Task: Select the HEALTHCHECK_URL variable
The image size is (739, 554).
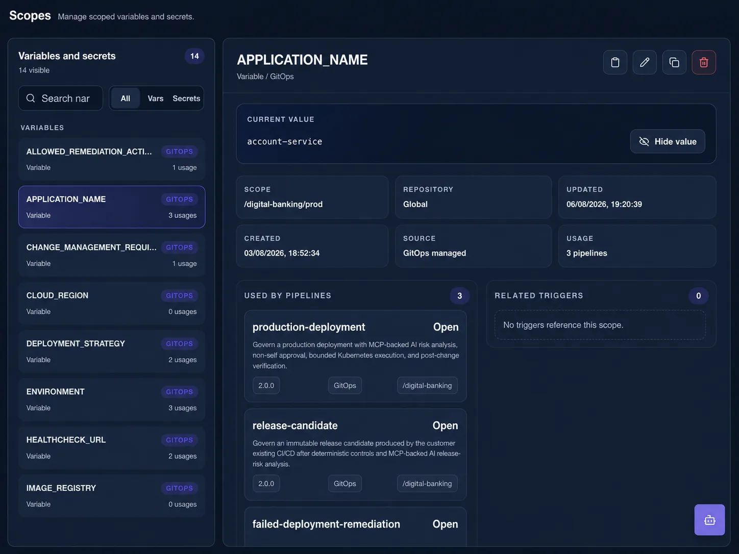Action: point(112,447)
